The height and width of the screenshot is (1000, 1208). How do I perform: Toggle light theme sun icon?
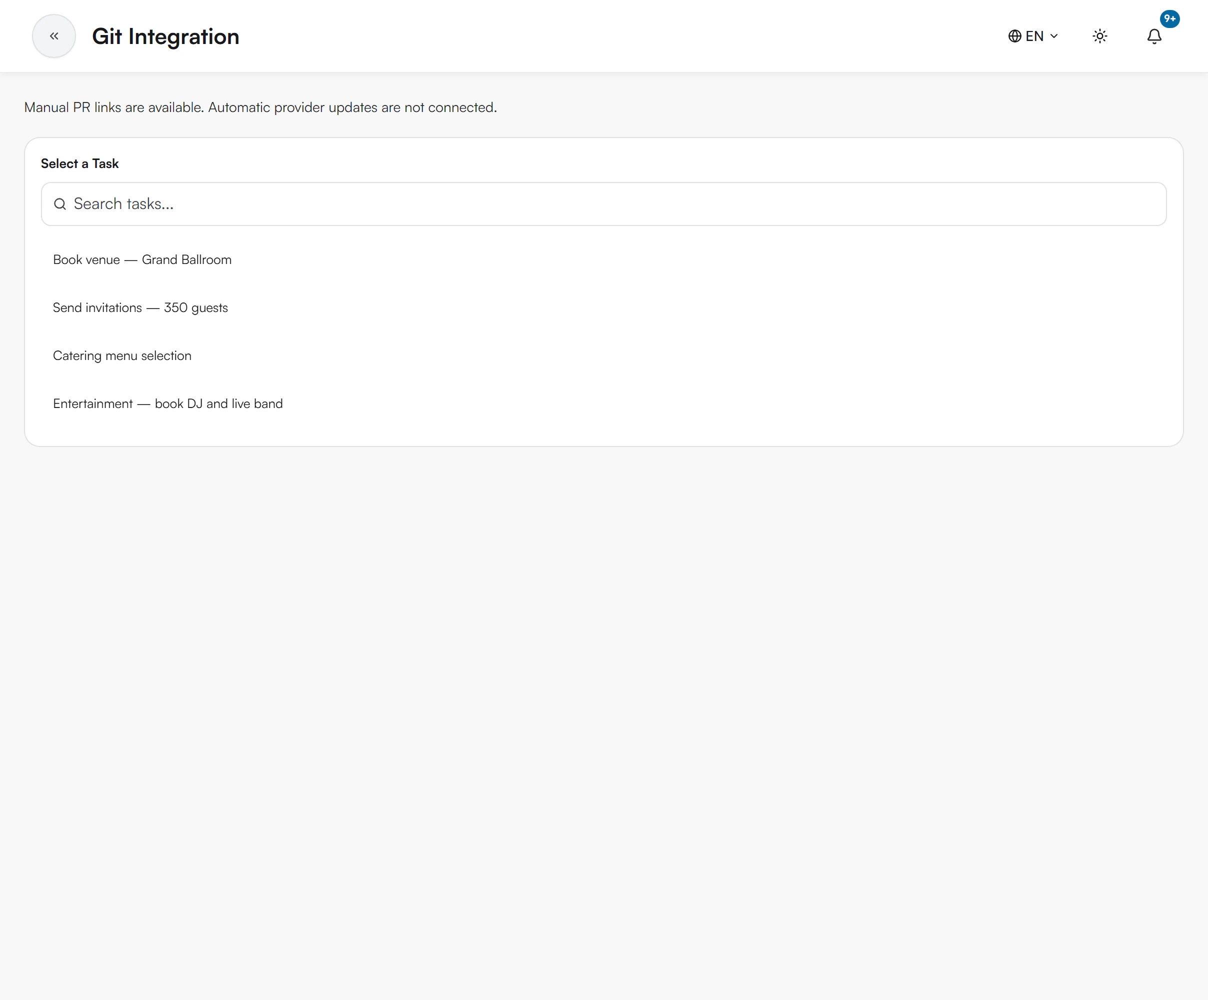pos(1100,36)
